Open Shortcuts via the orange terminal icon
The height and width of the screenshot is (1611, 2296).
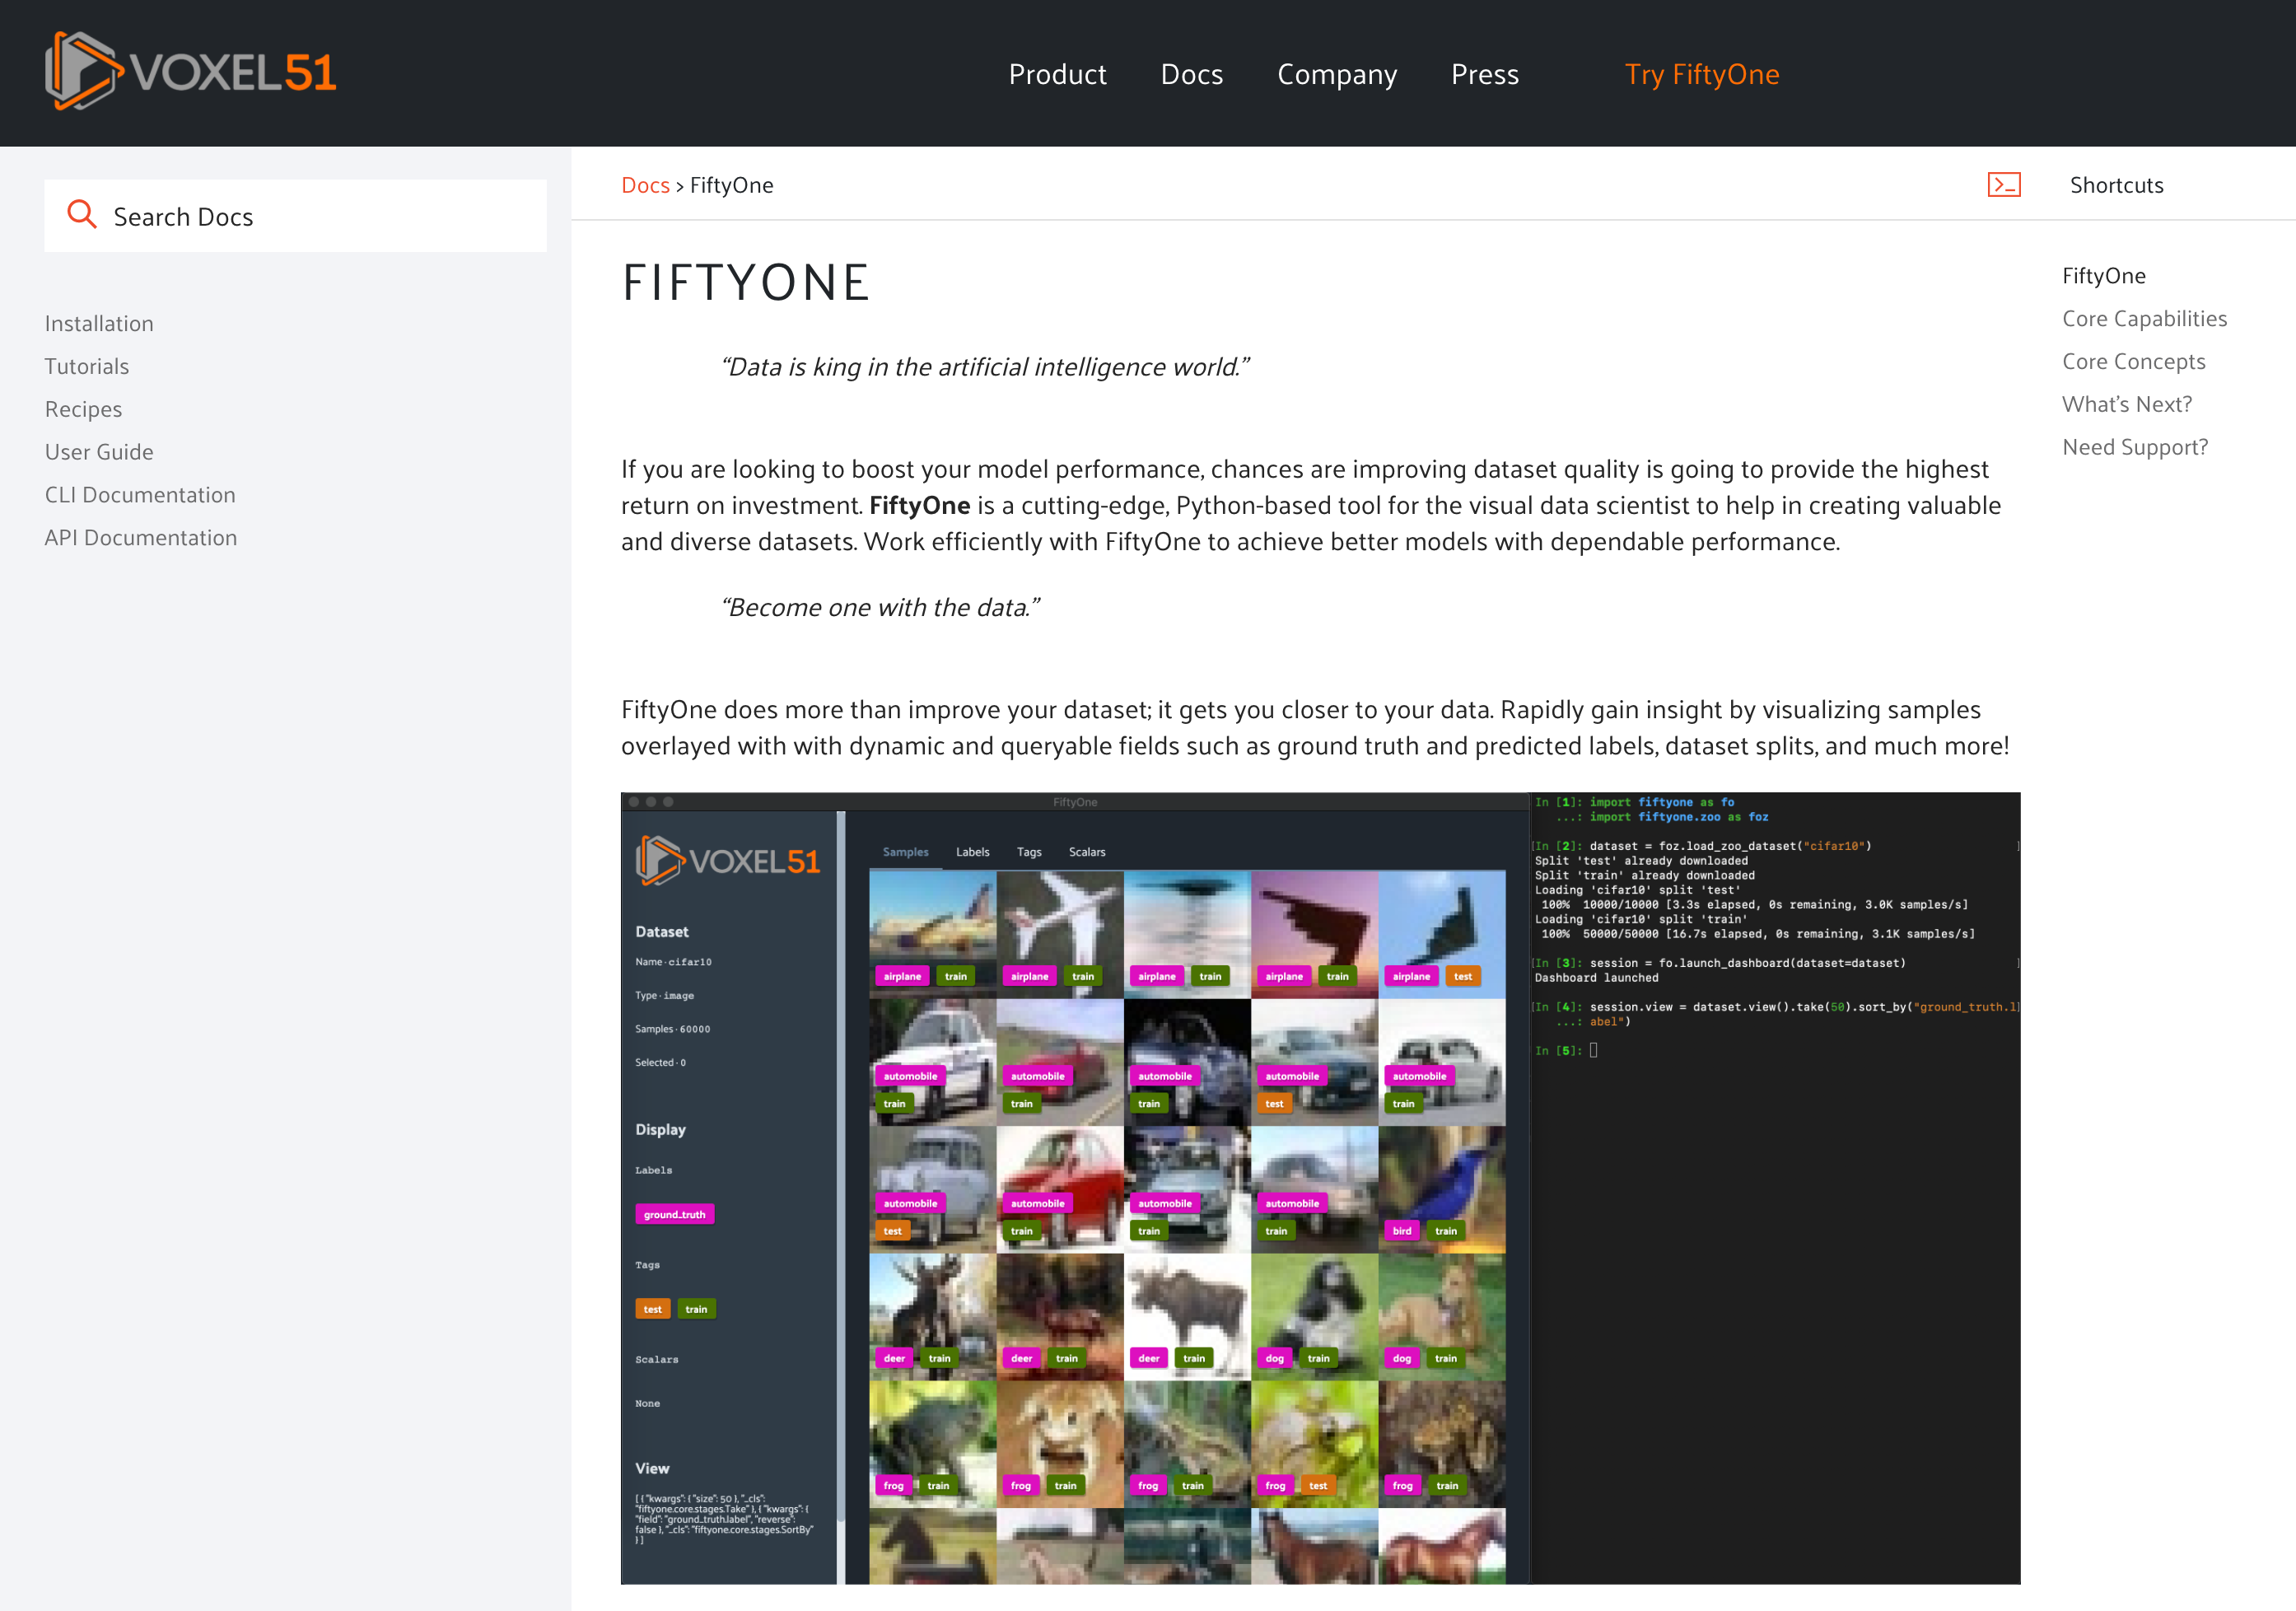[x=2004, y=184]
